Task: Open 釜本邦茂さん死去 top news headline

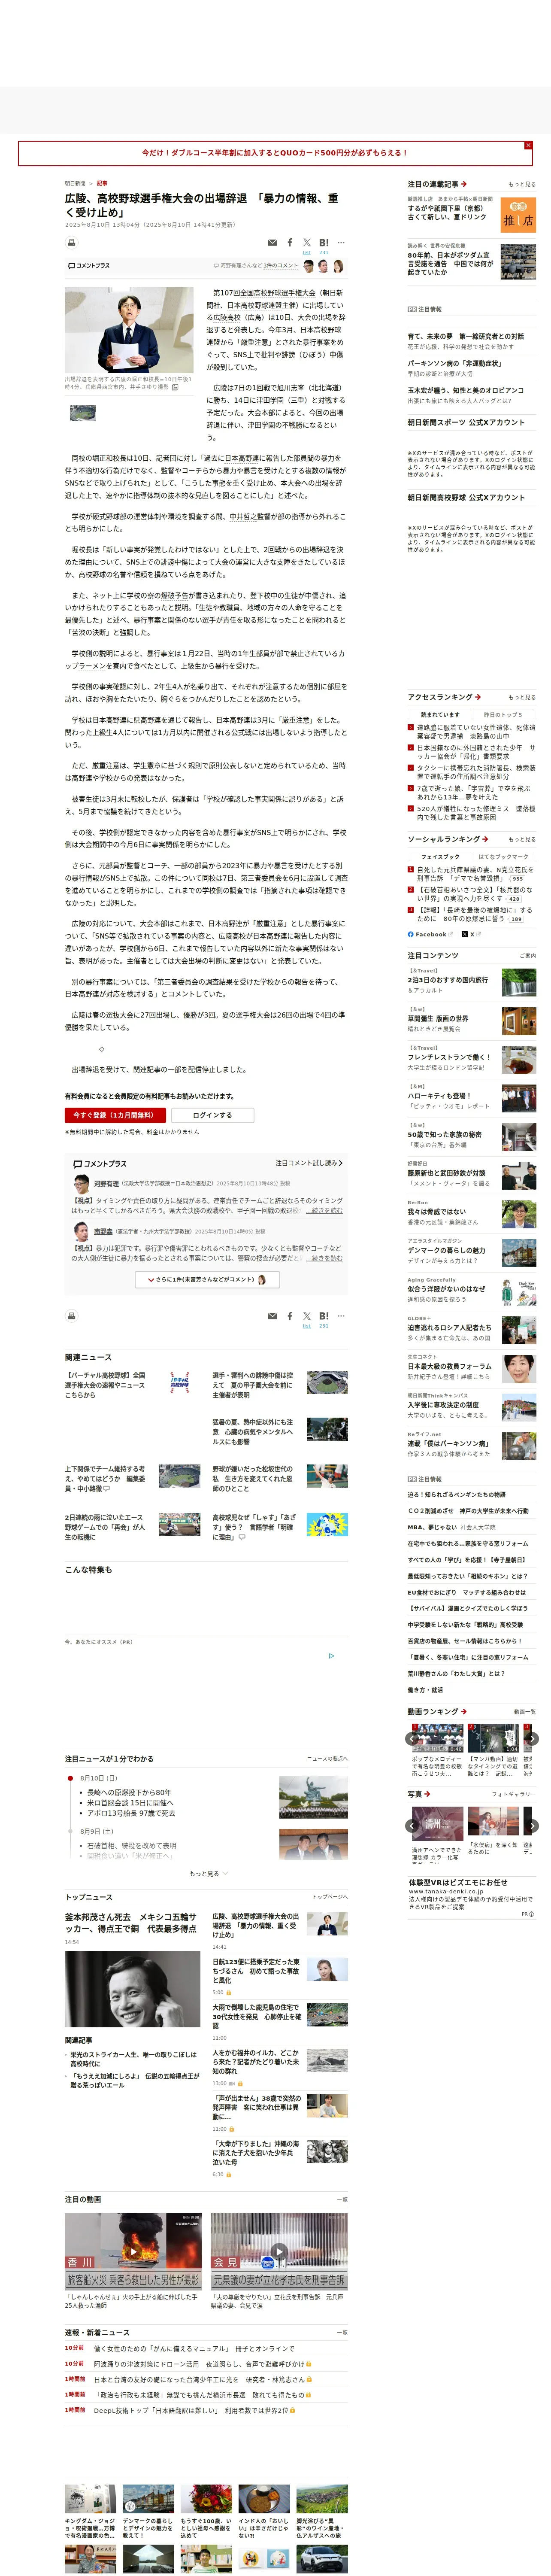Action: pos(131,1922)
